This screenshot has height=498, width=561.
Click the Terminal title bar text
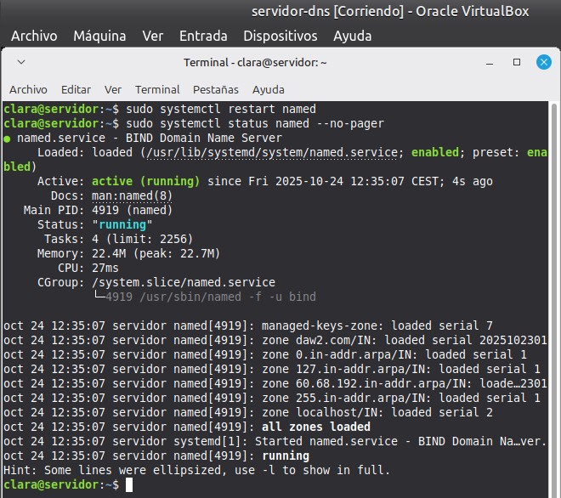pyautogui.click(x=255, y=62)
